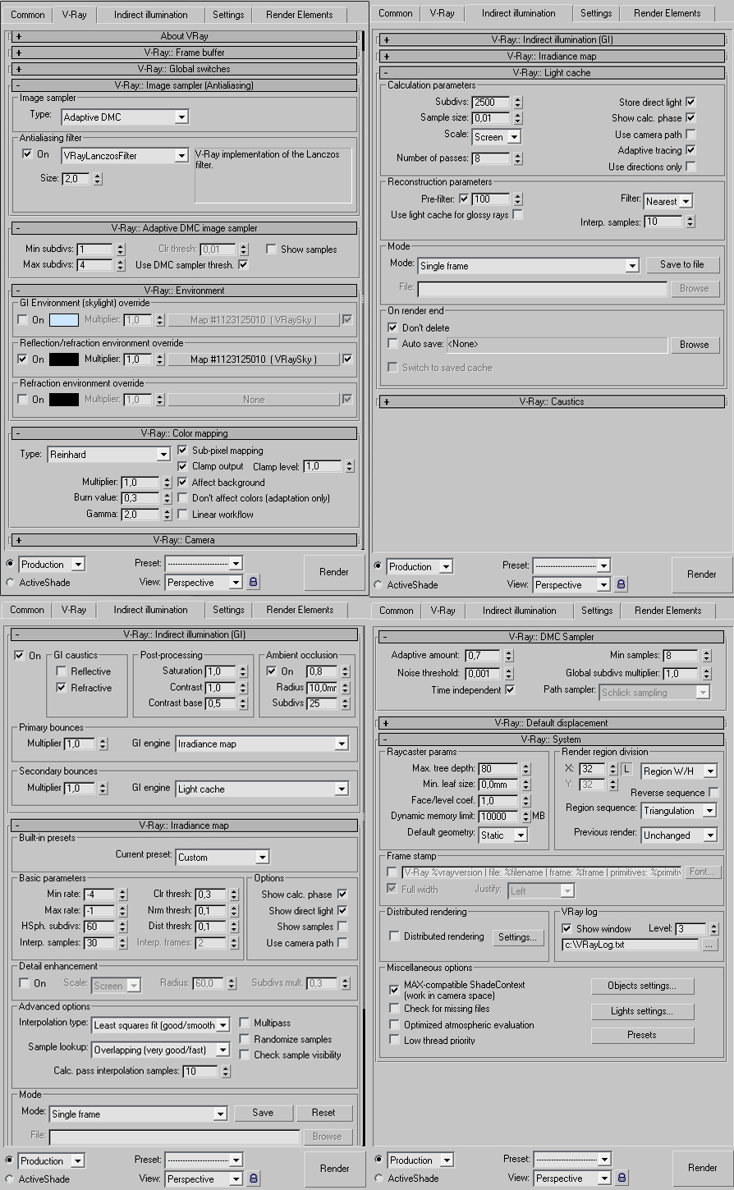Click the lock view icon in the DMC Sampler panel
This screenshot has height=1190, width=734.
point(622,1178)
